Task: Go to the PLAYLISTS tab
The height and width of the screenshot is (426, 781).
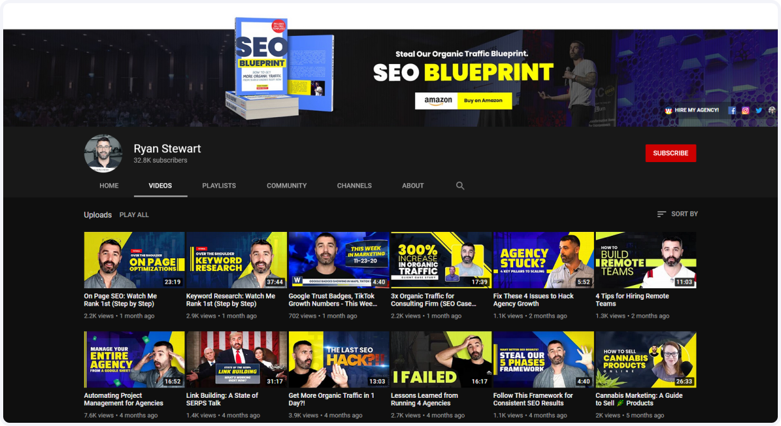Action: (219, 186)
